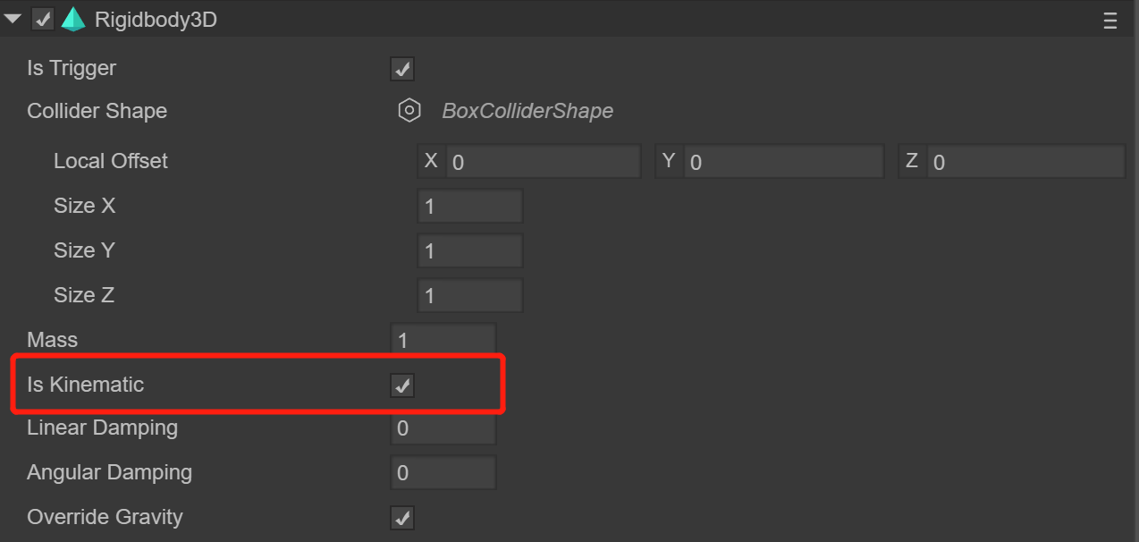Focus the Size Y value field
This screenshot has width=1139, height=542.
470,251
